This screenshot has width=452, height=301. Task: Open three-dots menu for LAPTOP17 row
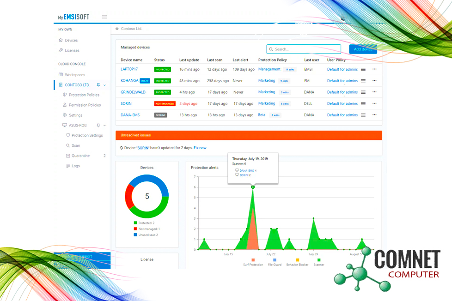(x=374, y=69)
